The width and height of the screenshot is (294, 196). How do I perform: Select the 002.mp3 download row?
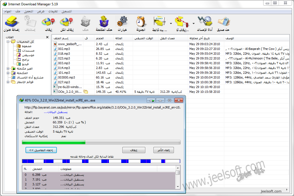(171, 49)
